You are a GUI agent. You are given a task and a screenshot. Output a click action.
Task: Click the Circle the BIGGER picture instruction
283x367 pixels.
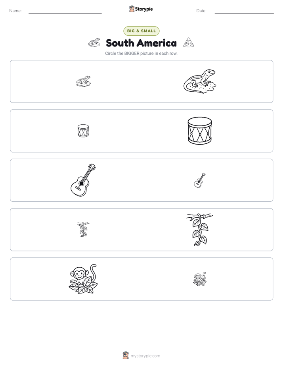[x=141, y=53]
